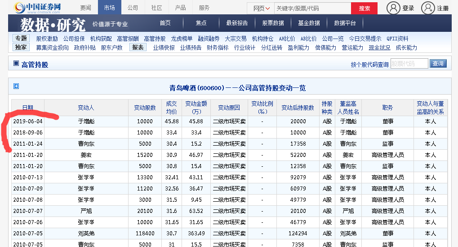The image size is (458, 247).
Task: Click the AB比价 link
Action: coord(308,39)
